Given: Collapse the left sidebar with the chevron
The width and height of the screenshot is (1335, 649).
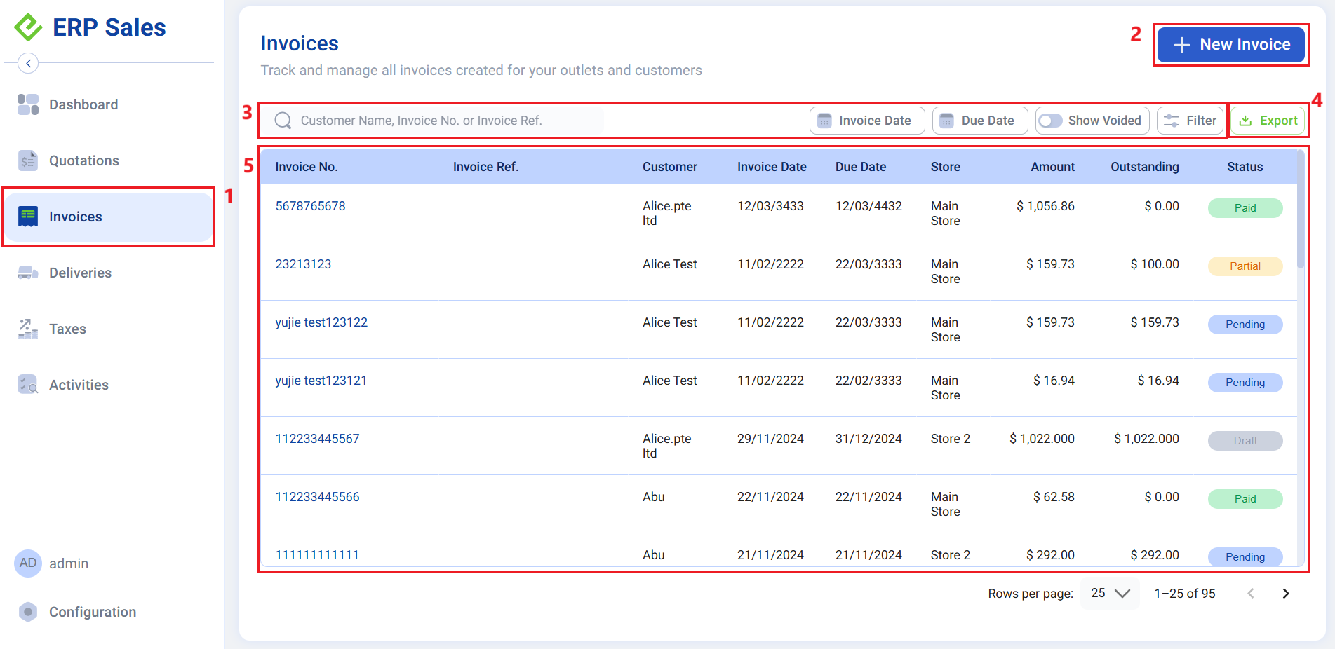Looking at the screenshot, I should 28,63.
